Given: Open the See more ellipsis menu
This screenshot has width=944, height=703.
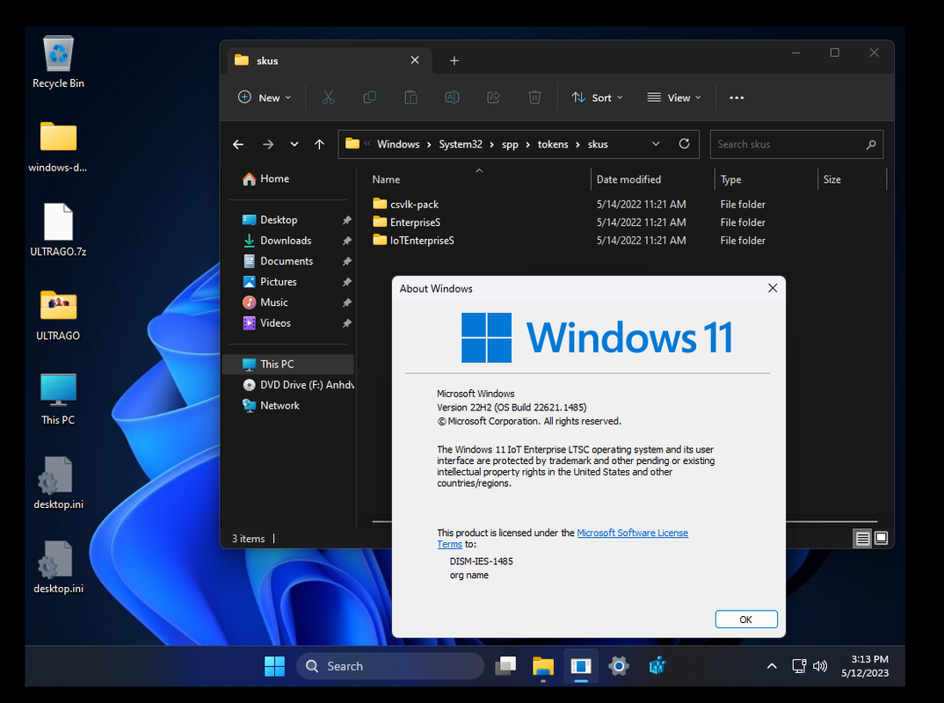Looking at the screenshot, I should click(x=737, y=98).
